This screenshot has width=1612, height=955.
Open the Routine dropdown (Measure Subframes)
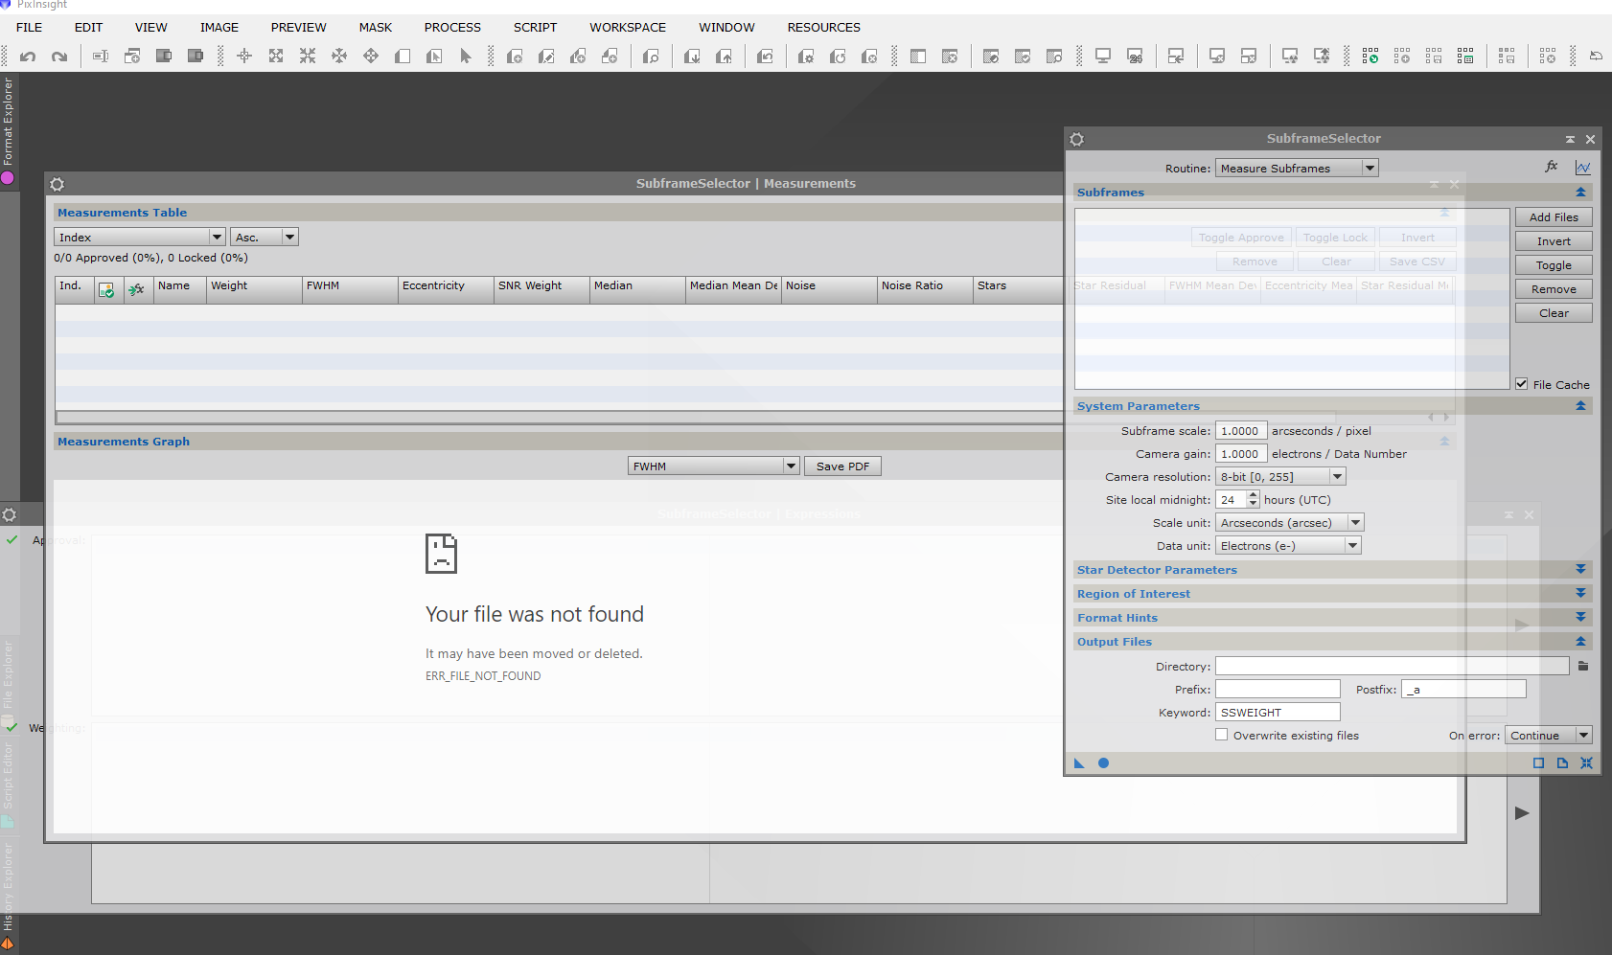point(1297,168)
